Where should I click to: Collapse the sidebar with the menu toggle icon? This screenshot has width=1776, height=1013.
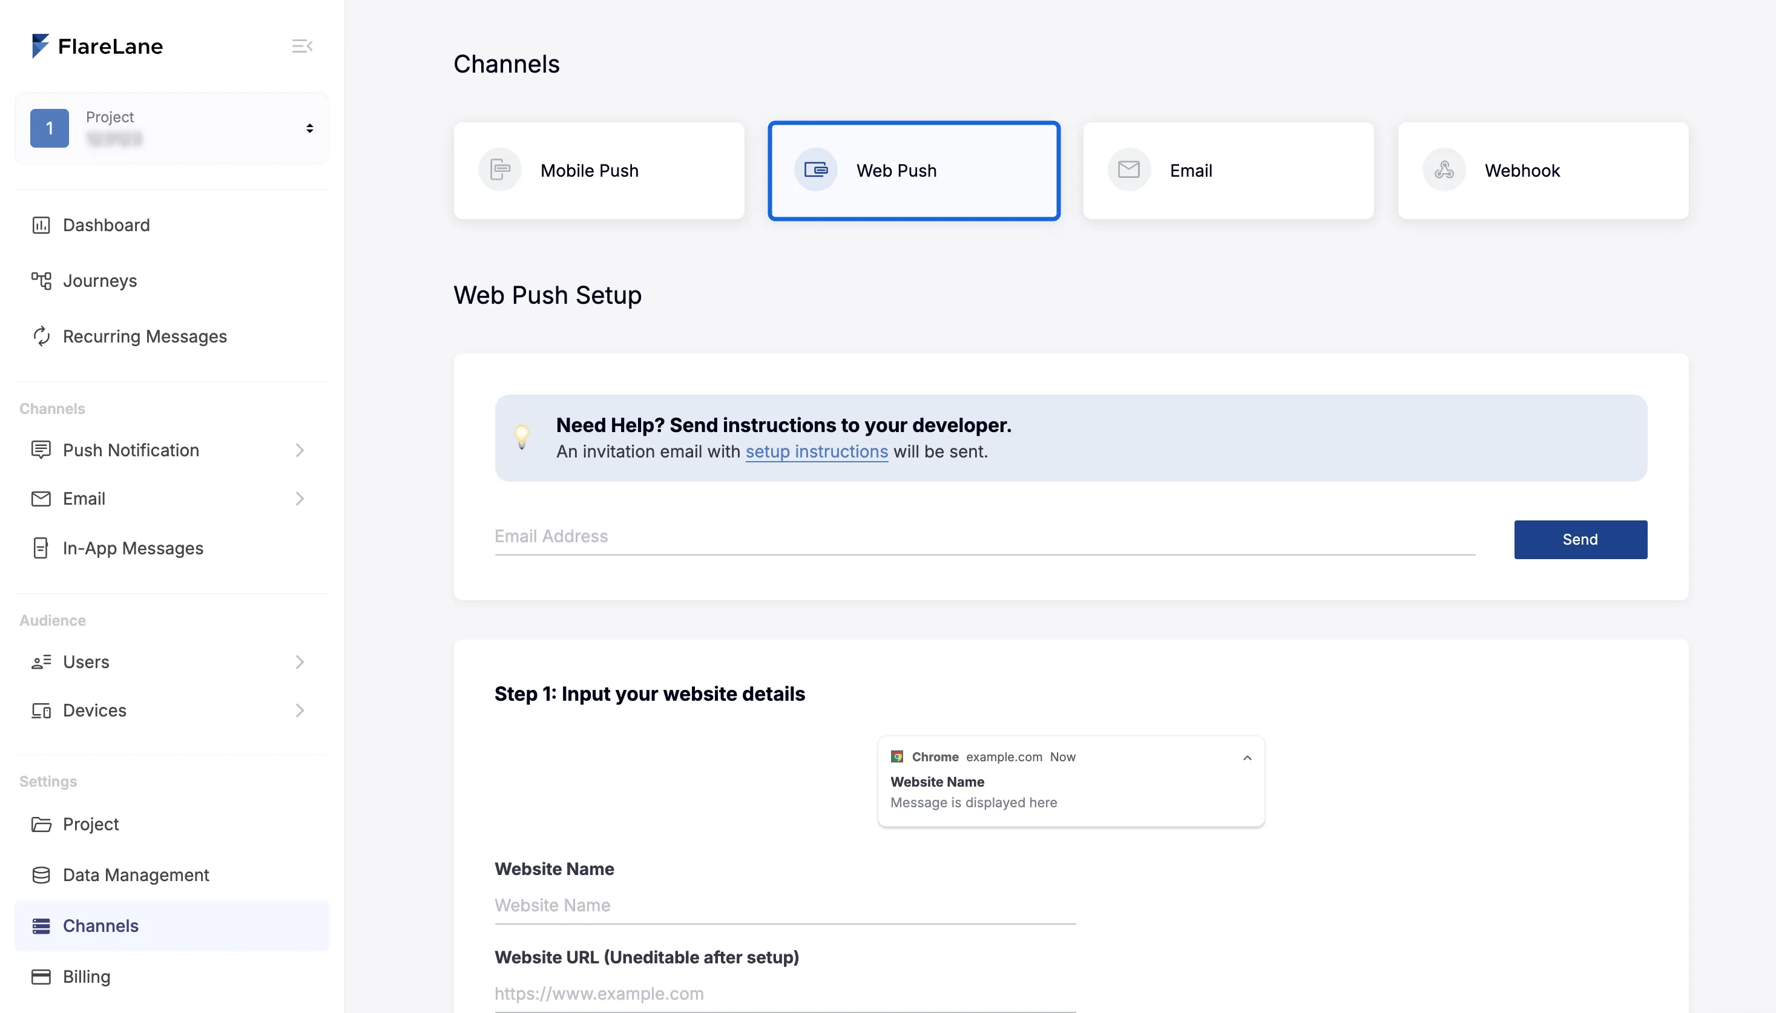pos(302,46)
